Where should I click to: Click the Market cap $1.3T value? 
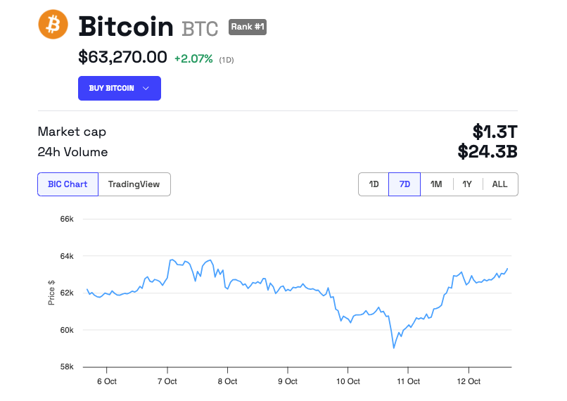click(495, 132)
